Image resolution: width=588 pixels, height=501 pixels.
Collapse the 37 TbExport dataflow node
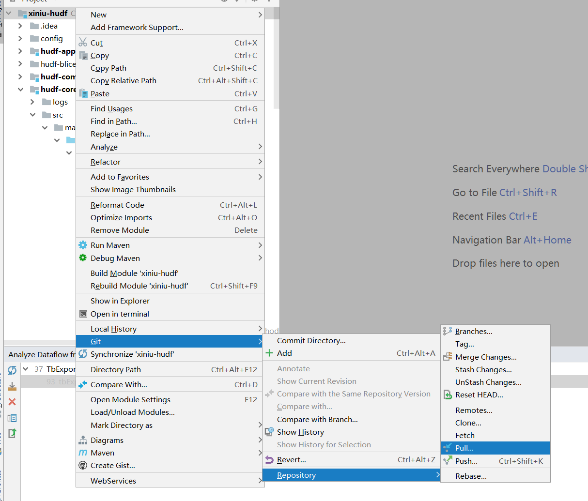click(x=25, y=369)
